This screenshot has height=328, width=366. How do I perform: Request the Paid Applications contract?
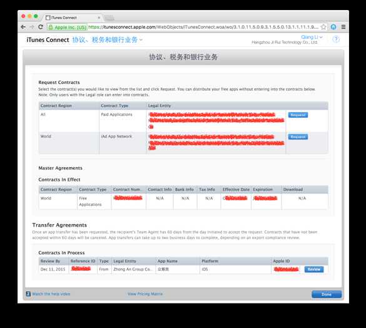298,115
